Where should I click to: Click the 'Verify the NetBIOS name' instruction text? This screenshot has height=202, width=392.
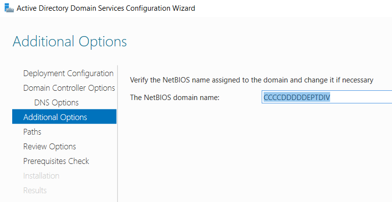[251, 80]
